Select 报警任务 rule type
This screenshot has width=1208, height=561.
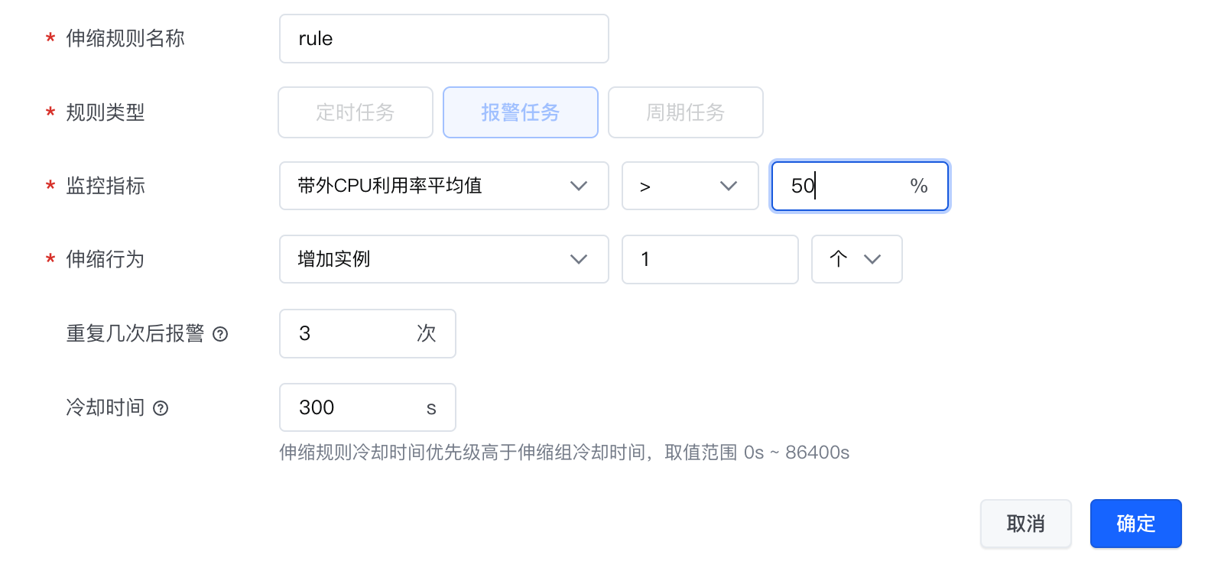tap(521, 112)
